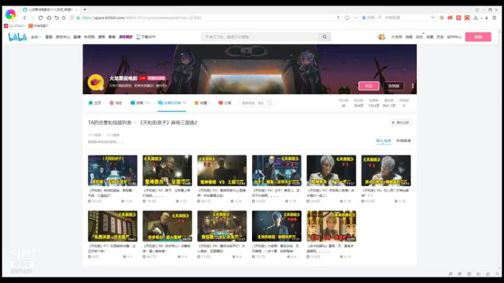
Task: Click 下载APP in the bilibili nav
Action: (146, 37)
